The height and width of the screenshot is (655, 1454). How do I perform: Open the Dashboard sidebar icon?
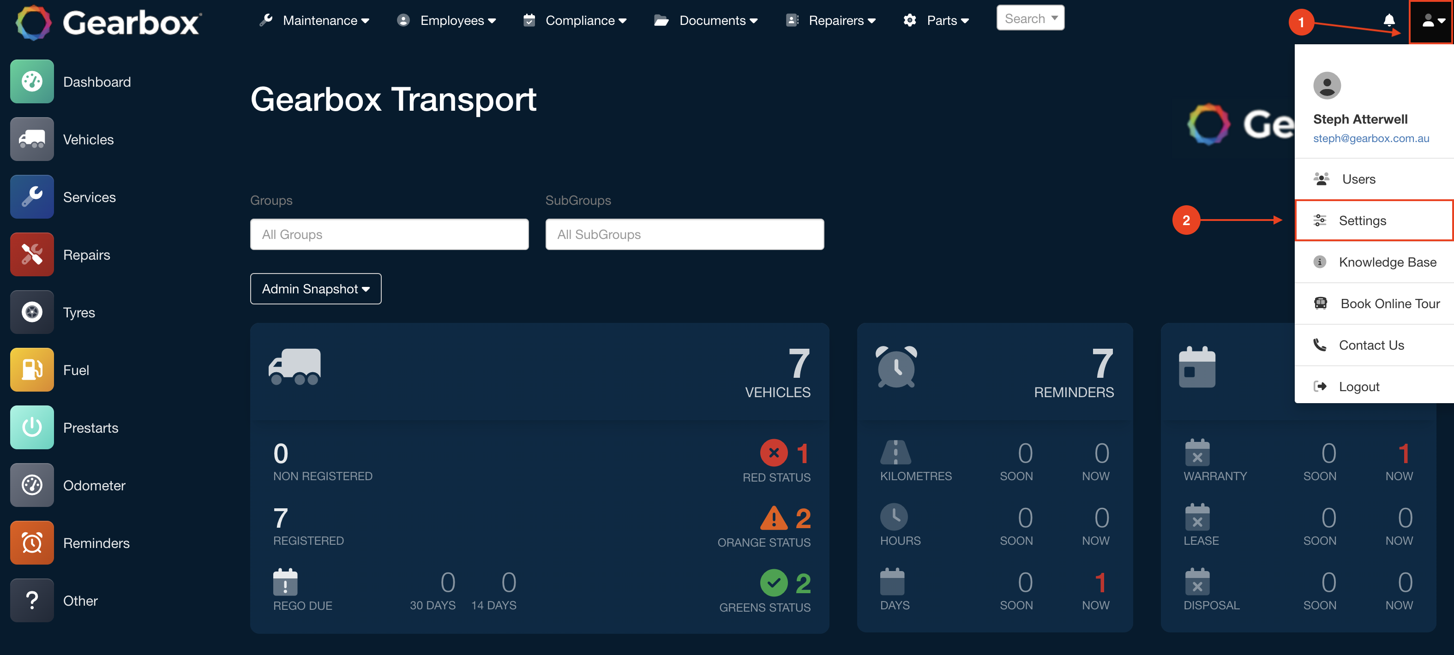coord(32,81)
